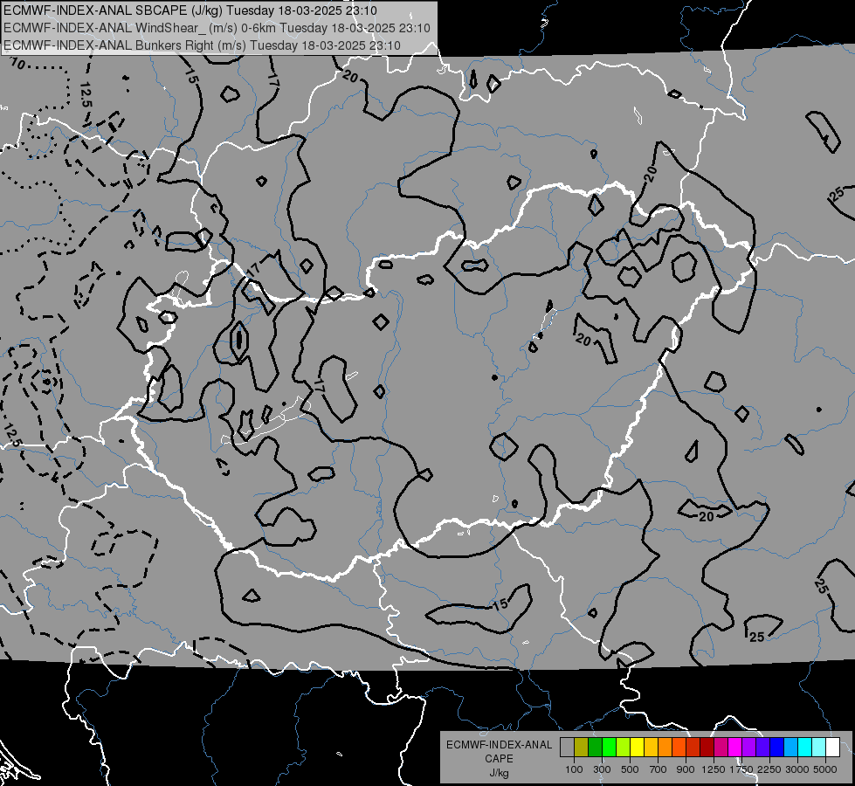Select the grey legend color swatch
The image size is (855, 786).
(567, 747)
